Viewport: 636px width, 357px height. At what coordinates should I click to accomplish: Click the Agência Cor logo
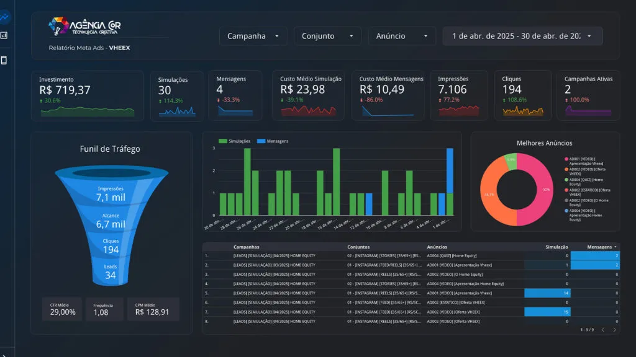click(x=84, y=26)
